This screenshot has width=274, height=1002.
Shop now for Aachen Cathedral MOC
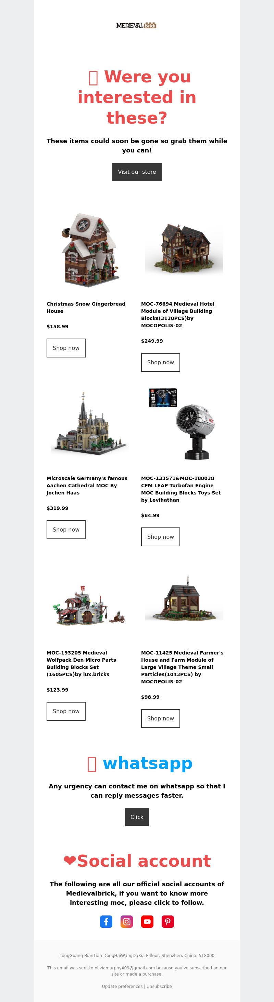coord(66,530)
